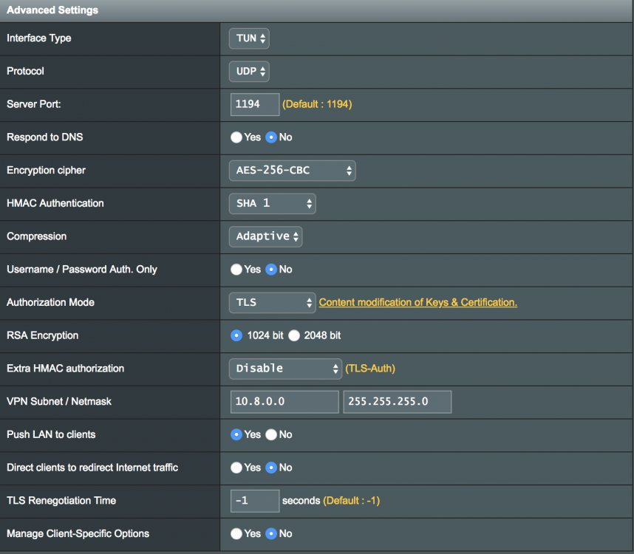
Task: Open the Protocol UDP dropdown
Action: click(249, 72)
